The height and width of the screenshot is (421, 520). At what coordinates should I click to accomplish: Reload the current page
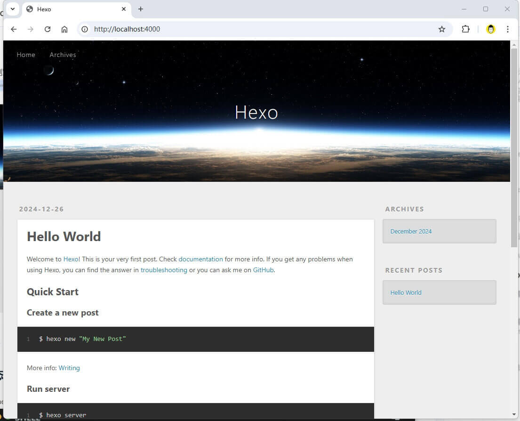[48, 29]
